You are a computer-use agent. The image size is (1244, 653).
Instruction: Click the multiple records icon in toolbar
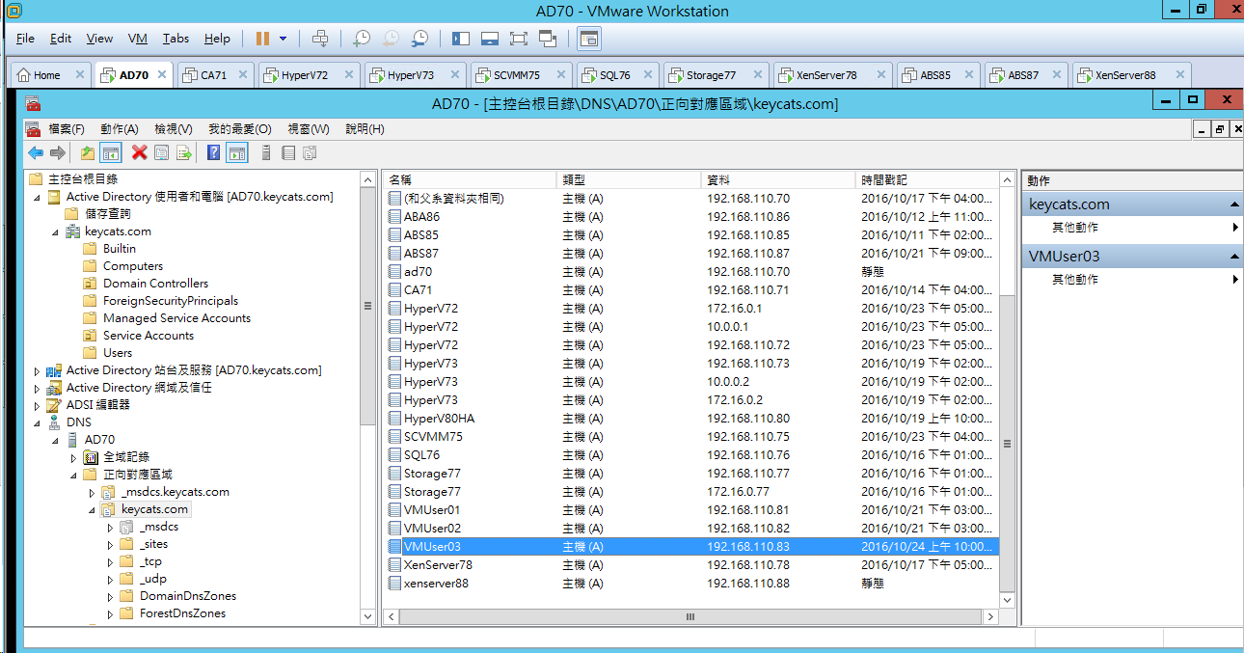311,152
